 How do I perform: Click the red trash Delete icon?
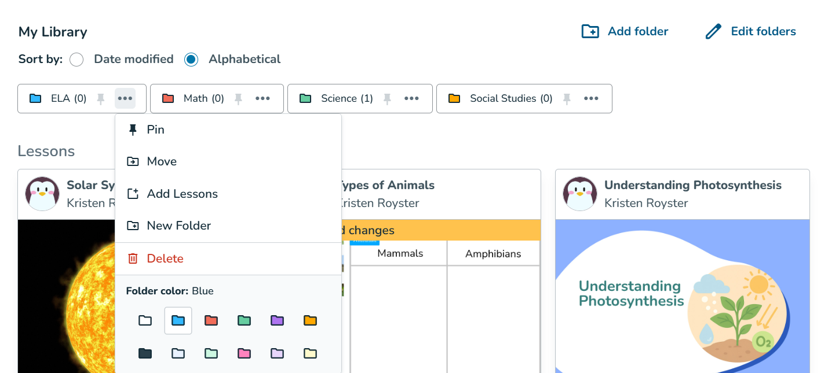coord(133,258)
